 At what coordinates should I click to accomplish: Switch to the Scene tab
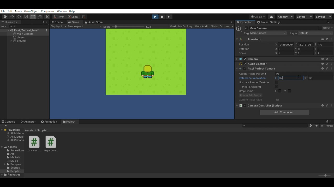pyautogui.click(x=57, y=22)
